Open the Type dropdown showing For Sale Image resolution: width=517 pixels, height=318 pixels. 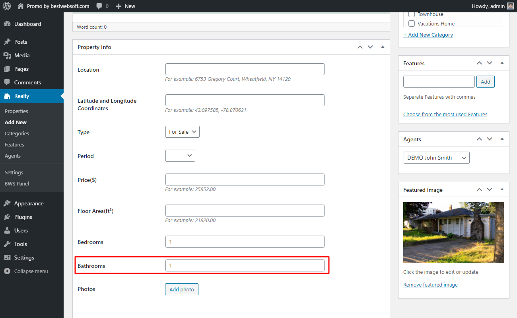pyautogui.click(x=182, y=132)
